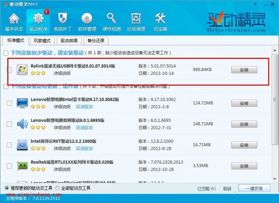This screenshot has width=279, height=203.
Task: Click 回滚驱动 for the Lenovo audio driver
Action: pyautogui.click(x=84, y=127)
